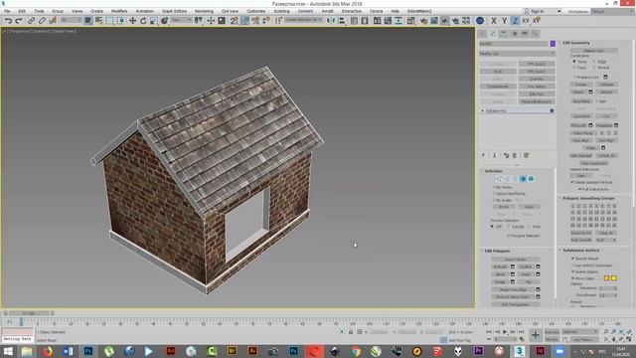Click the Extrude button

500,267
